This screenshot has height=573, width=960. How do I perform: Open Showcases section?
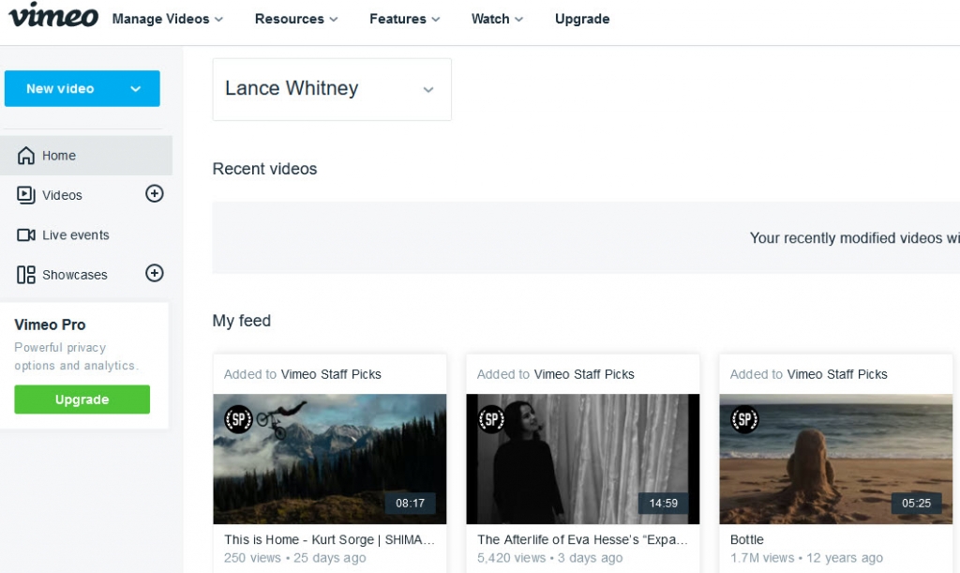pos(75,274)
